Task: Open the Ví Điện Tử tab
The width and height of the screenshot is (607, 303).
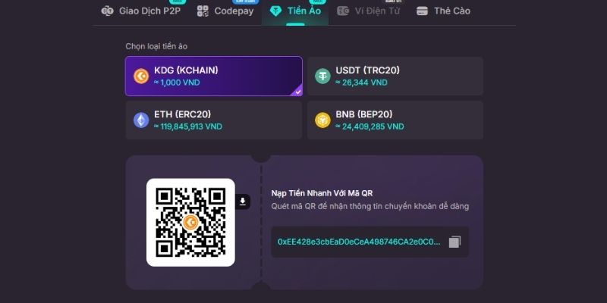Action: click(x=368, y=11)
